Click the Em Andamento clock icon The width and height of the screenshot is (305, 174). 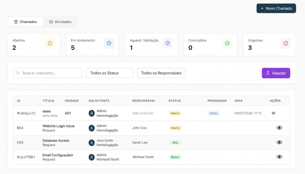click(x=109, y=43)
